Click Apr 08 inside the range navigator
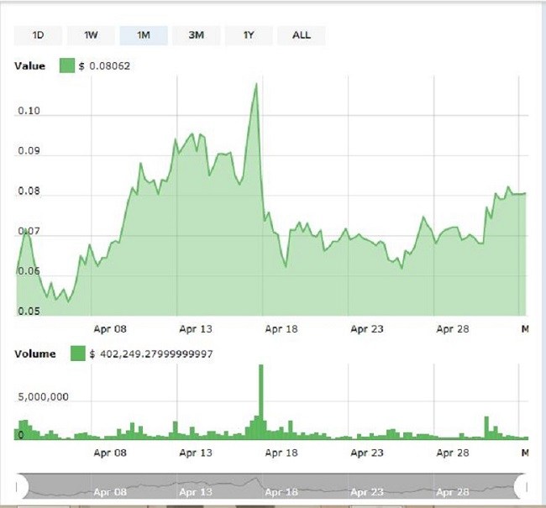The height and width of the screenshot is (508, 546). [110, 492]
